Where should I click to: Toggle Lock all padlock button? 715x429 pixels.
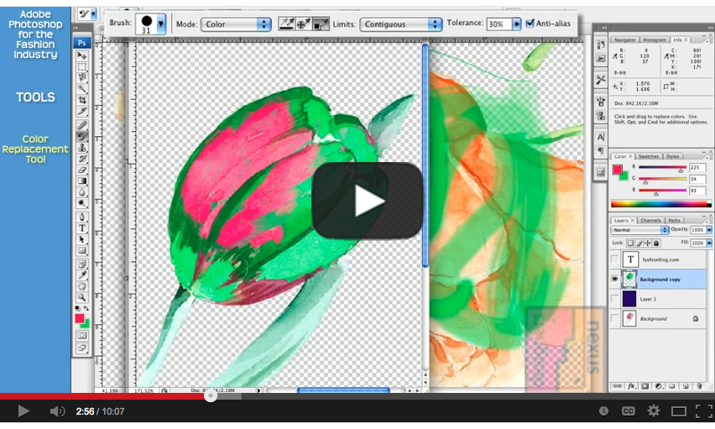point(656,243)
